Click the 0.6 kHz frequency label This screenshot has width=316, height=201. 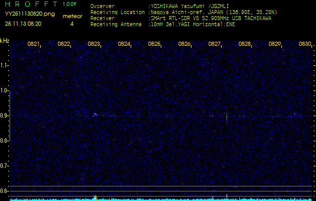tap(4, 191)
